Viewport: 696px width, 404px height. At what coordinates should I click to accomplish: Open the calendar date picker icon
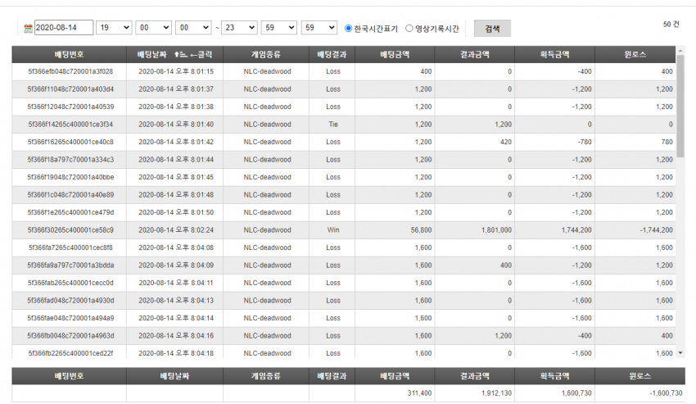(28, 29)
